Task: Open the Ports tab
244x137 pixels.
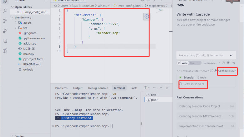Action: coord(134,88)
